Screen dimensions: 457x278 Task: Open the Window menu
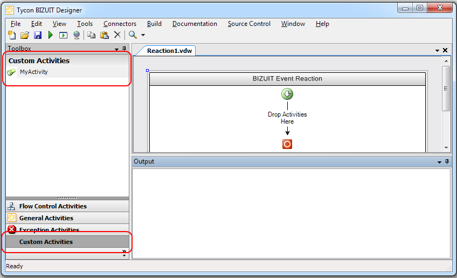(293, 24)
